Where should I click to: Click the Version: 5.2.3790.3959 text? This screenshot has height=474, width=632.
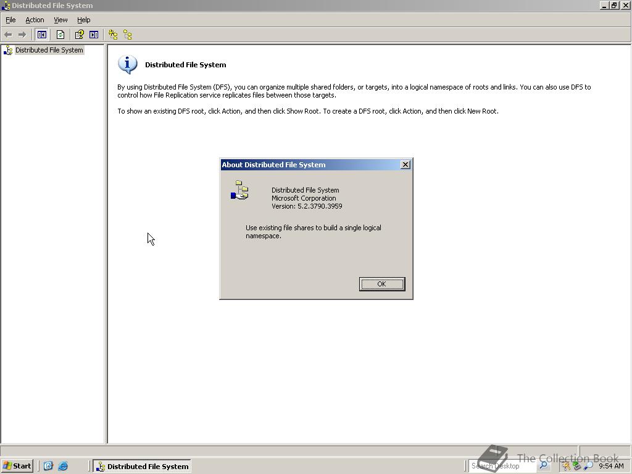click(307, 206)
